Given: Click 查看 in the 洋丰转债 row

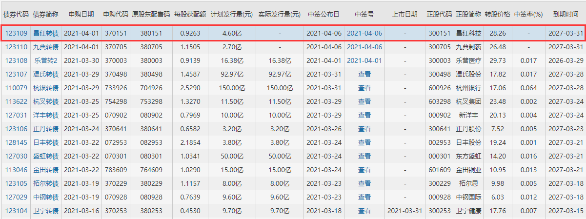Looking at the screenshot, I should tap(364, 116).
